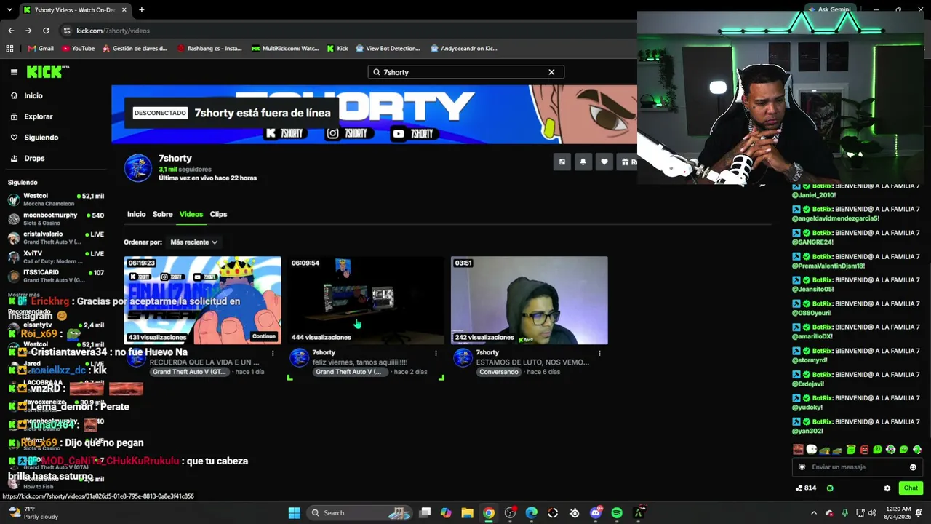Switch to the Sobre channel tab
The image size is (931, 524).
[x=162, y=214]
